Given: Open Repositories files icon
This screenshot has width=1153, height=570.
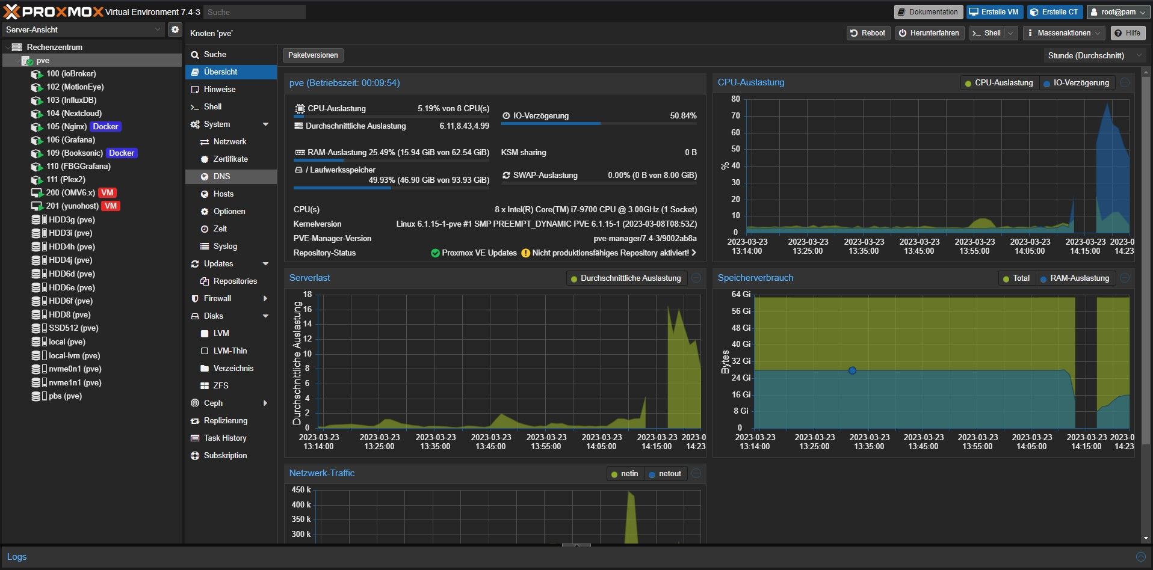Looking at the screenshot, I should click(x=205, y=281).
